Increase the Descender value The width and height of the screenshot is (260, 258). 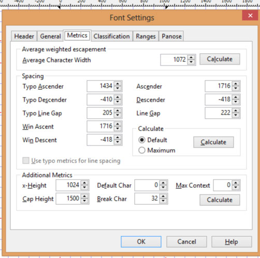tap(236, 97)
